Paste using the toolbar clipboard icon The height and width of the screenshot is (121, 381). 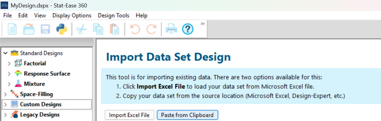tap(114, 29)
